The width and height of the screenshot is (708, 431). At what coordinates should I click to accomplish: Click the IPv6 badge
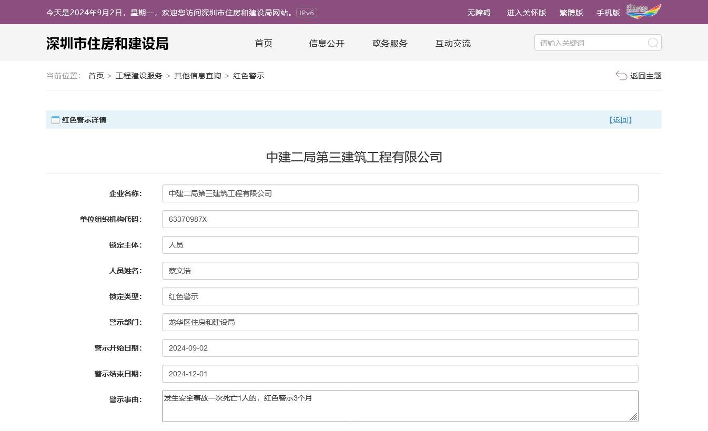point(306,13)
